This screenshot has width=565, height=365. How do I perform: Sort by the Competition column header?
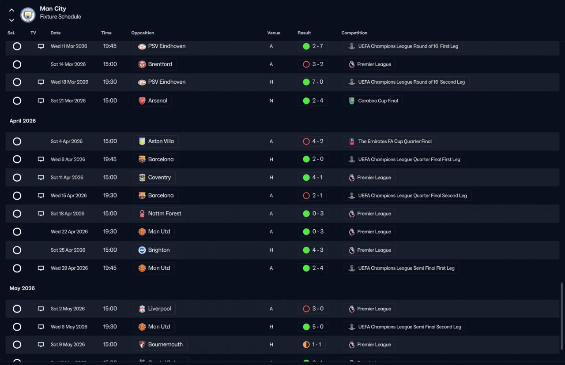[354, 33]
